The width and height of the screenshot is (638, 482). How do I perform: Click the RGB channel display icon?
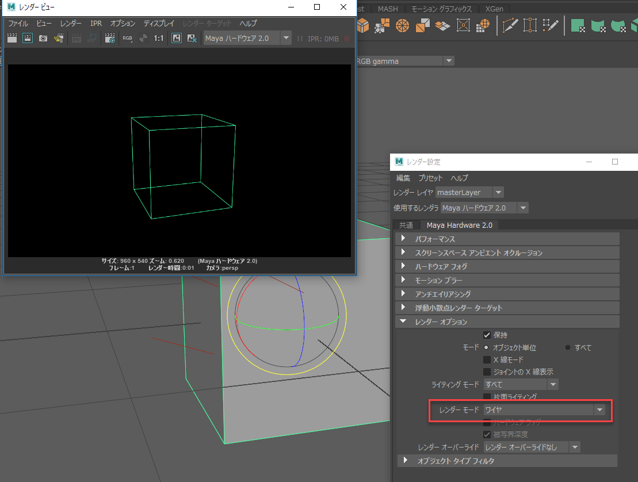[x=127, y=38]
